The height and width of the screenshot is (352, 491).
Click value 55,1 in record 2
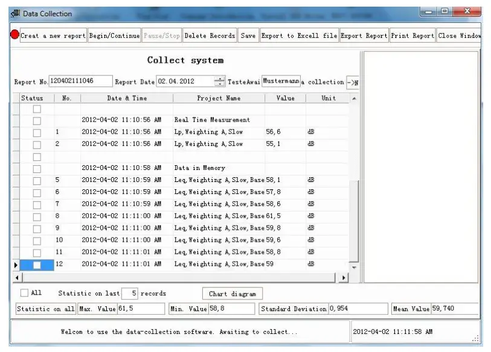[273, 144]
